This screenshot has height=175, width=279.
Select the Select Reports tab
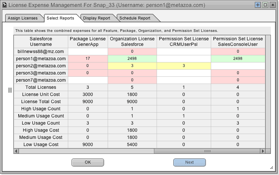click(x=60, y=18)
